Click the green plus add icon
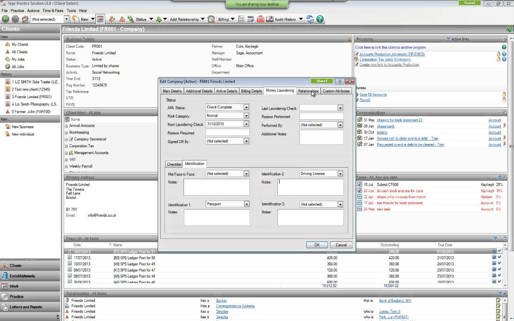This screenshot has width=514, height=321. tap(159, 19)
